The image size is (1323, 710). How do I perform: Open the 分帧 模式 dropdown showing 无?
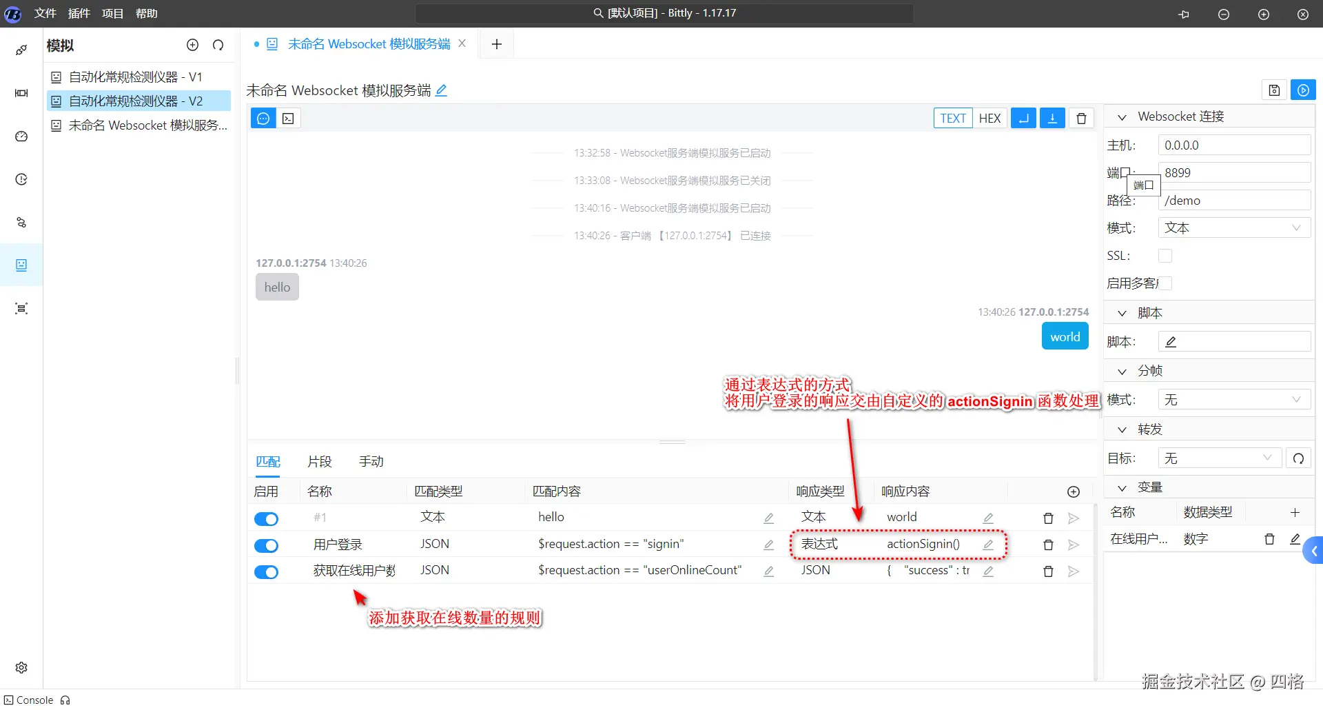[x=1234, y=400]
